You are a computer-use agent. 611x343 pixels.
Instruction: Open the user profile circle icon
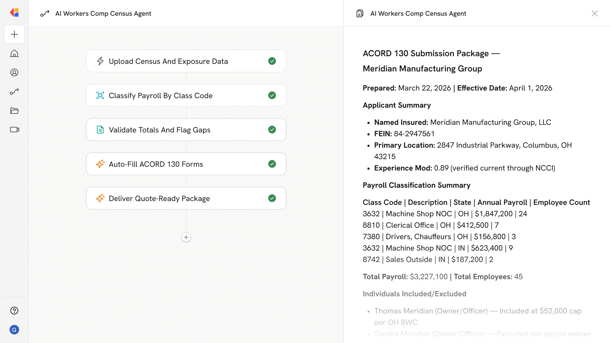(x=14, y=72)
